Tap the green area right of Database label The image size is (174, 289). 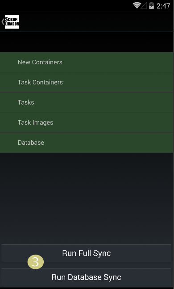coord(108,142)
